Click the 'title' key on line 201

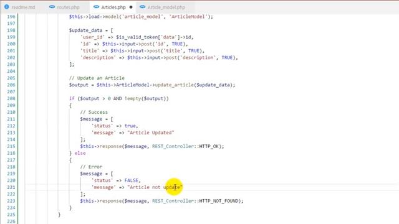pos(90,51)
